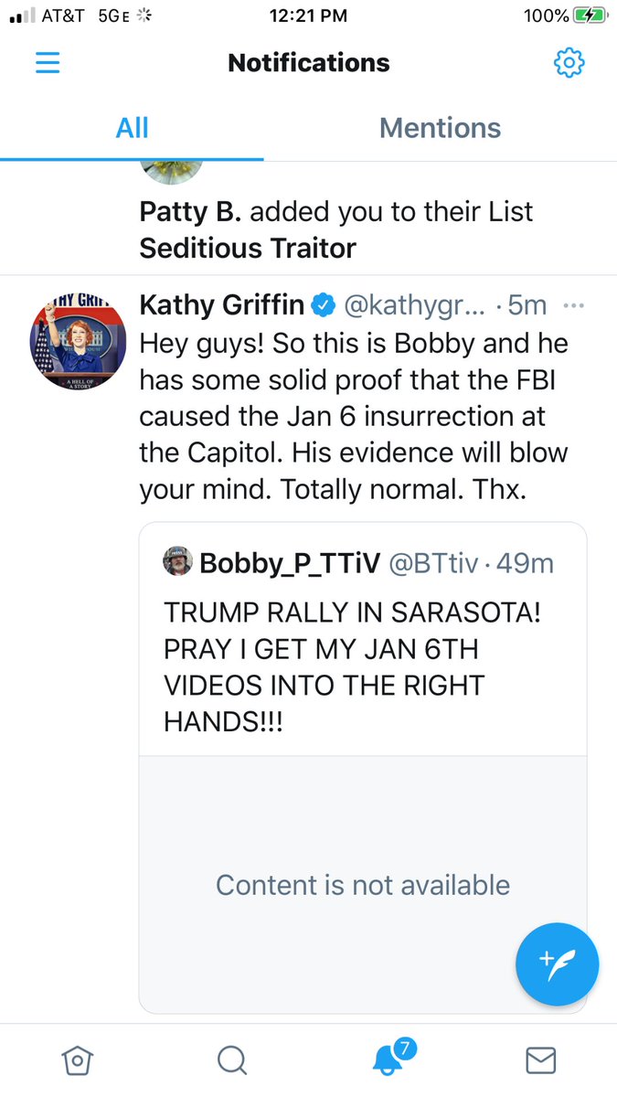Tap the compose tweet floating button
Image resolution: width=617 pixels, height=1097 pixels.
click(557, 964)
